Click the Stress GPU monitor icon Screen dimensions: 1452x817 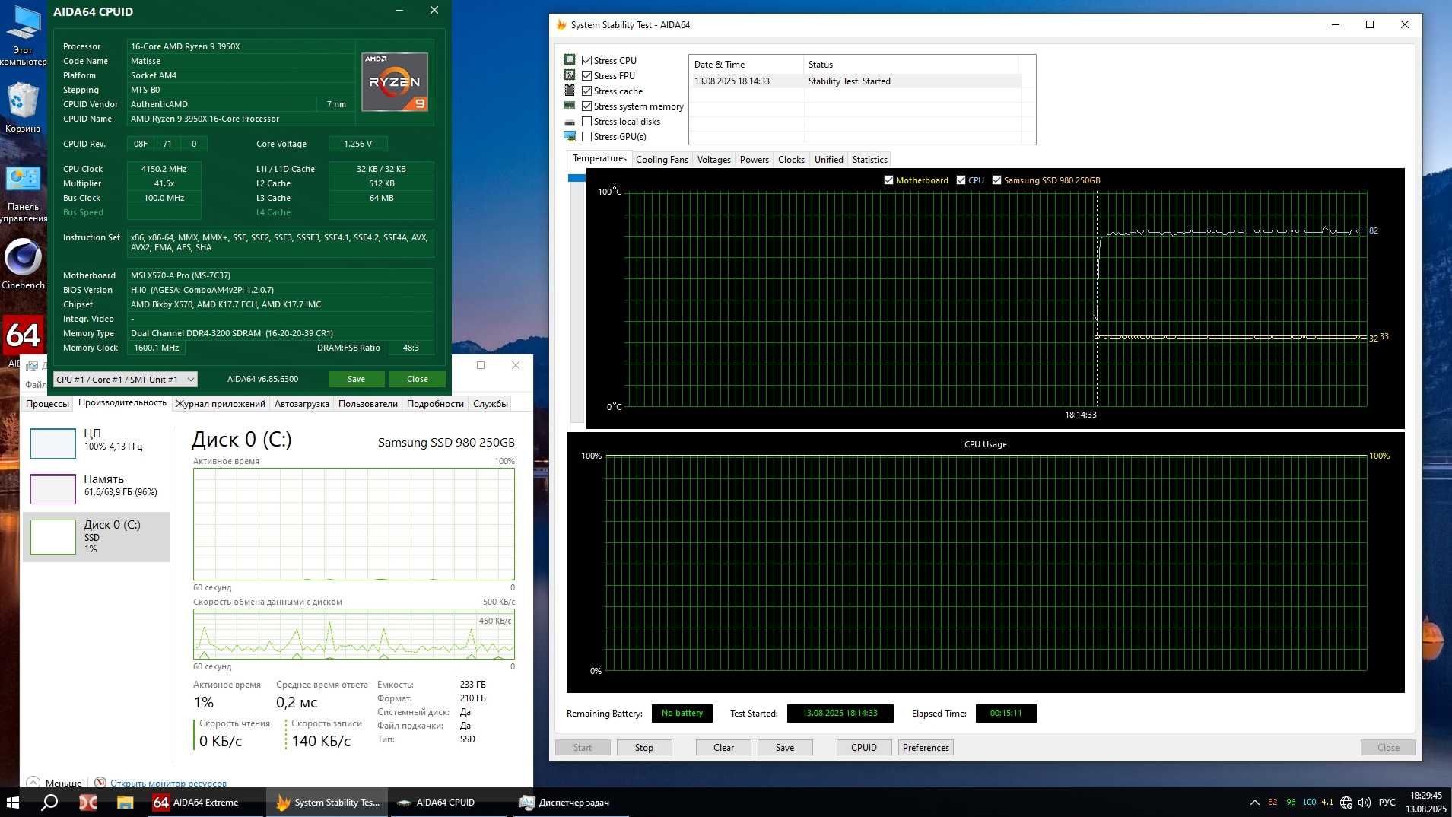click(570, 136)
